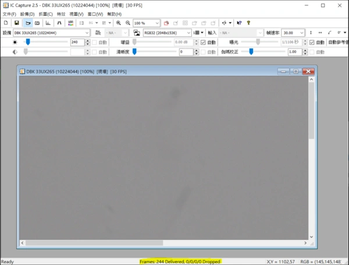Image resolution: width=349 pixels, height=265 pixels.
Task: Click the vertical flip icon
Action: tap(311, 33)
